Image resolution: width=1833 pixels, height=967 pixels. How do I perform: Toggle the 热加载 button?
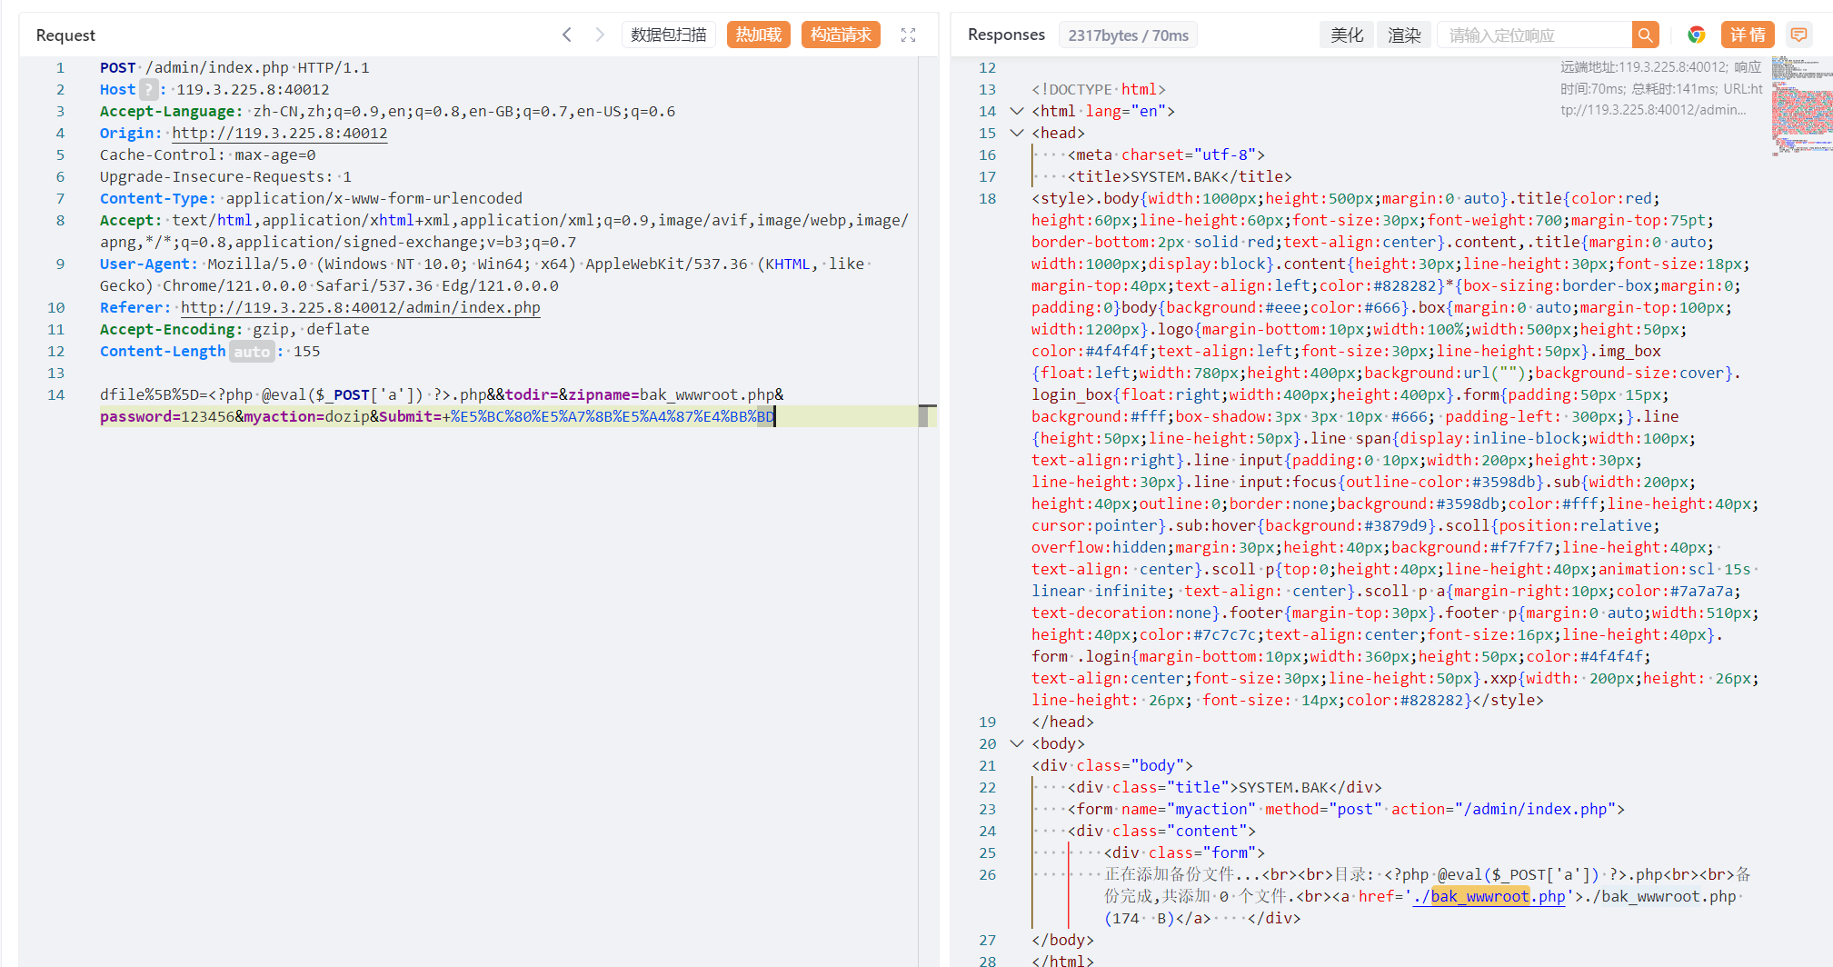click(759, 35)
